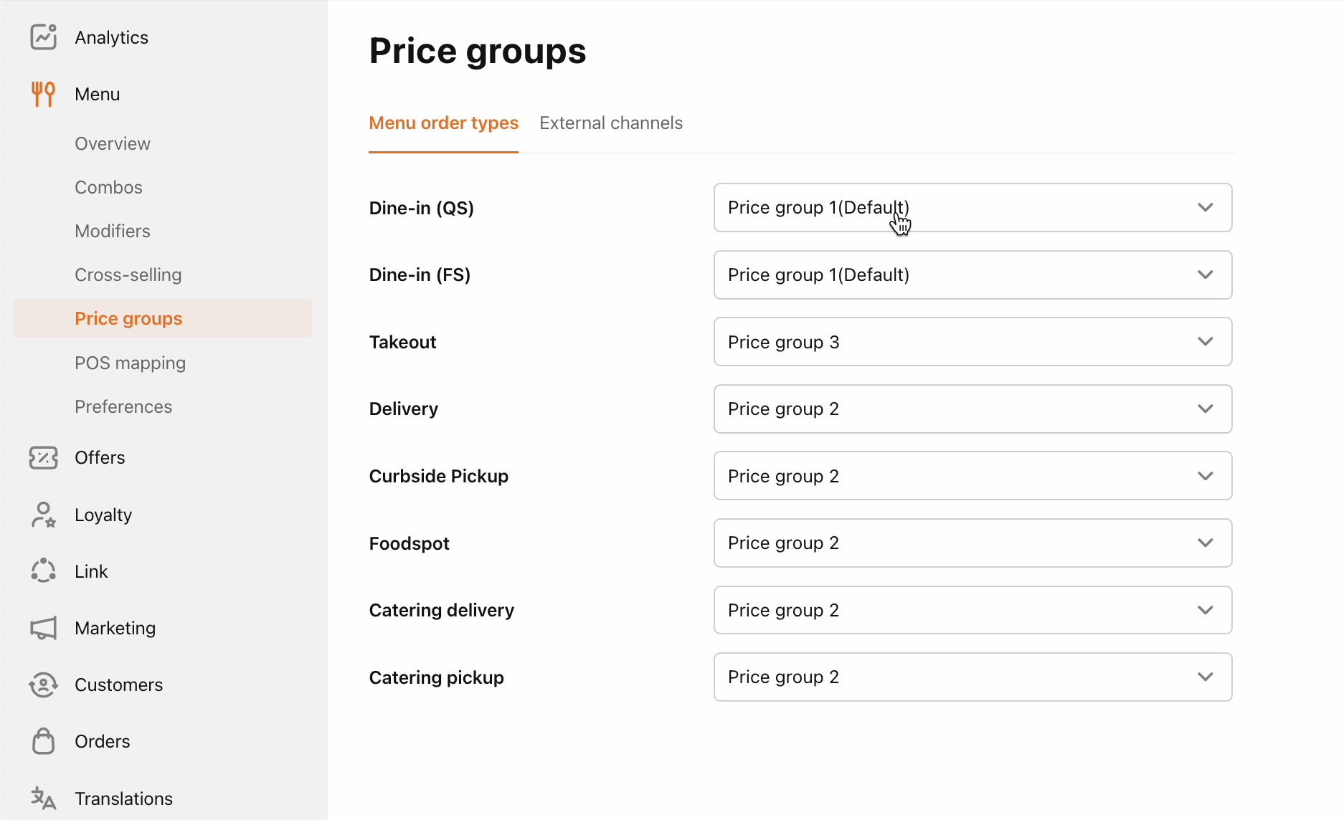Click the Menu fork and spoon icon
The width and height of the screenshot is (1344, 820).
coord(43,94)
